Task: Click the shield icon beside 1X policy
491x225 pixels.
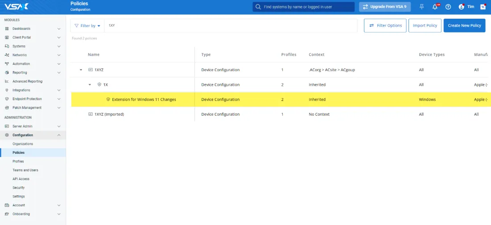Action: (99, 84)
